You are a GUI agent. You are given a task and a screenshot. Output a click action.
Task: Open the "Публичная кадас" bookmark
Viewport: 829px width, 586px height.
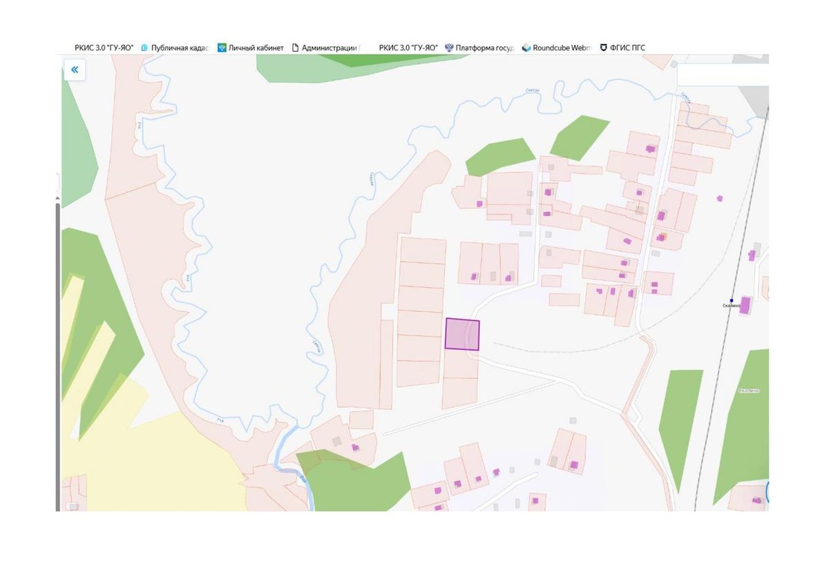pyautogui.click(x=175, y=48)
